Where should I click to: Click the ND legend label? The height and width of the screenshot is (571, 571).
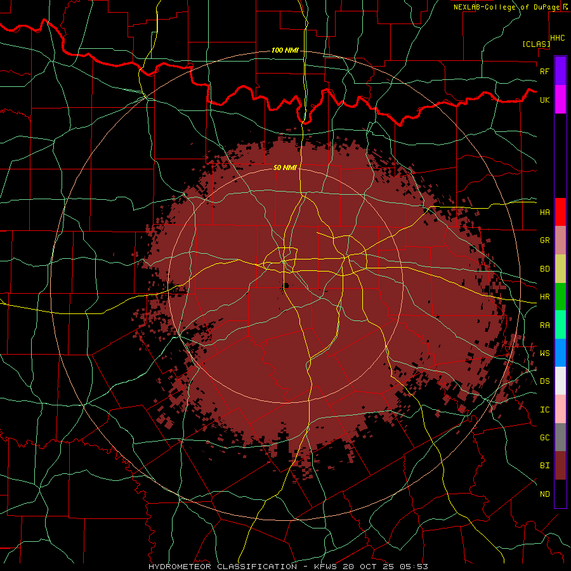pyautogui.click(x=544, y=494)
